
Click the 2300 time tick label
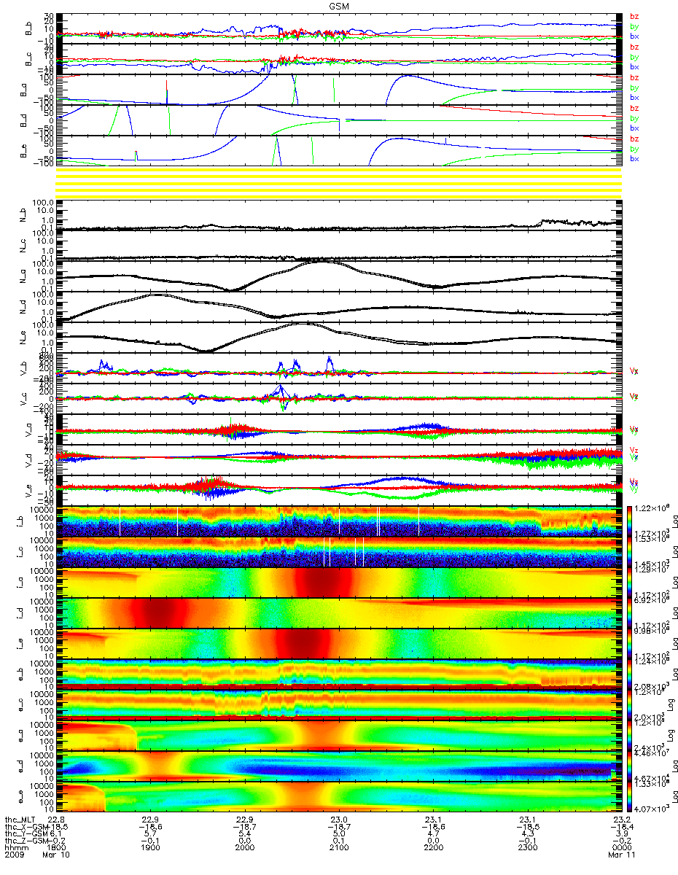click(527, 849)
